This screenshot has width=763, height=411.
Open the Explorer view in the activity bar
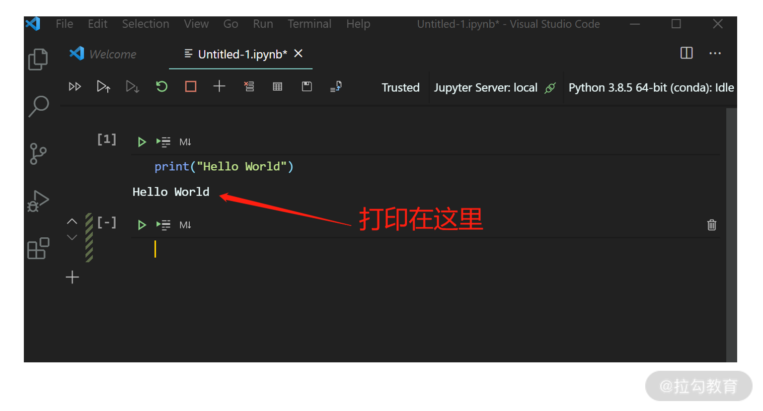click(x=38, y=60)
